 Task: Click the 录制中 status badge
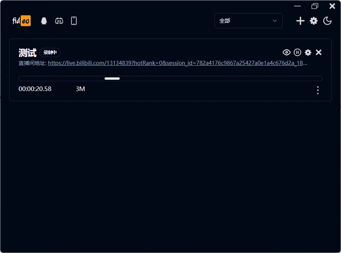tap(50, 52)
